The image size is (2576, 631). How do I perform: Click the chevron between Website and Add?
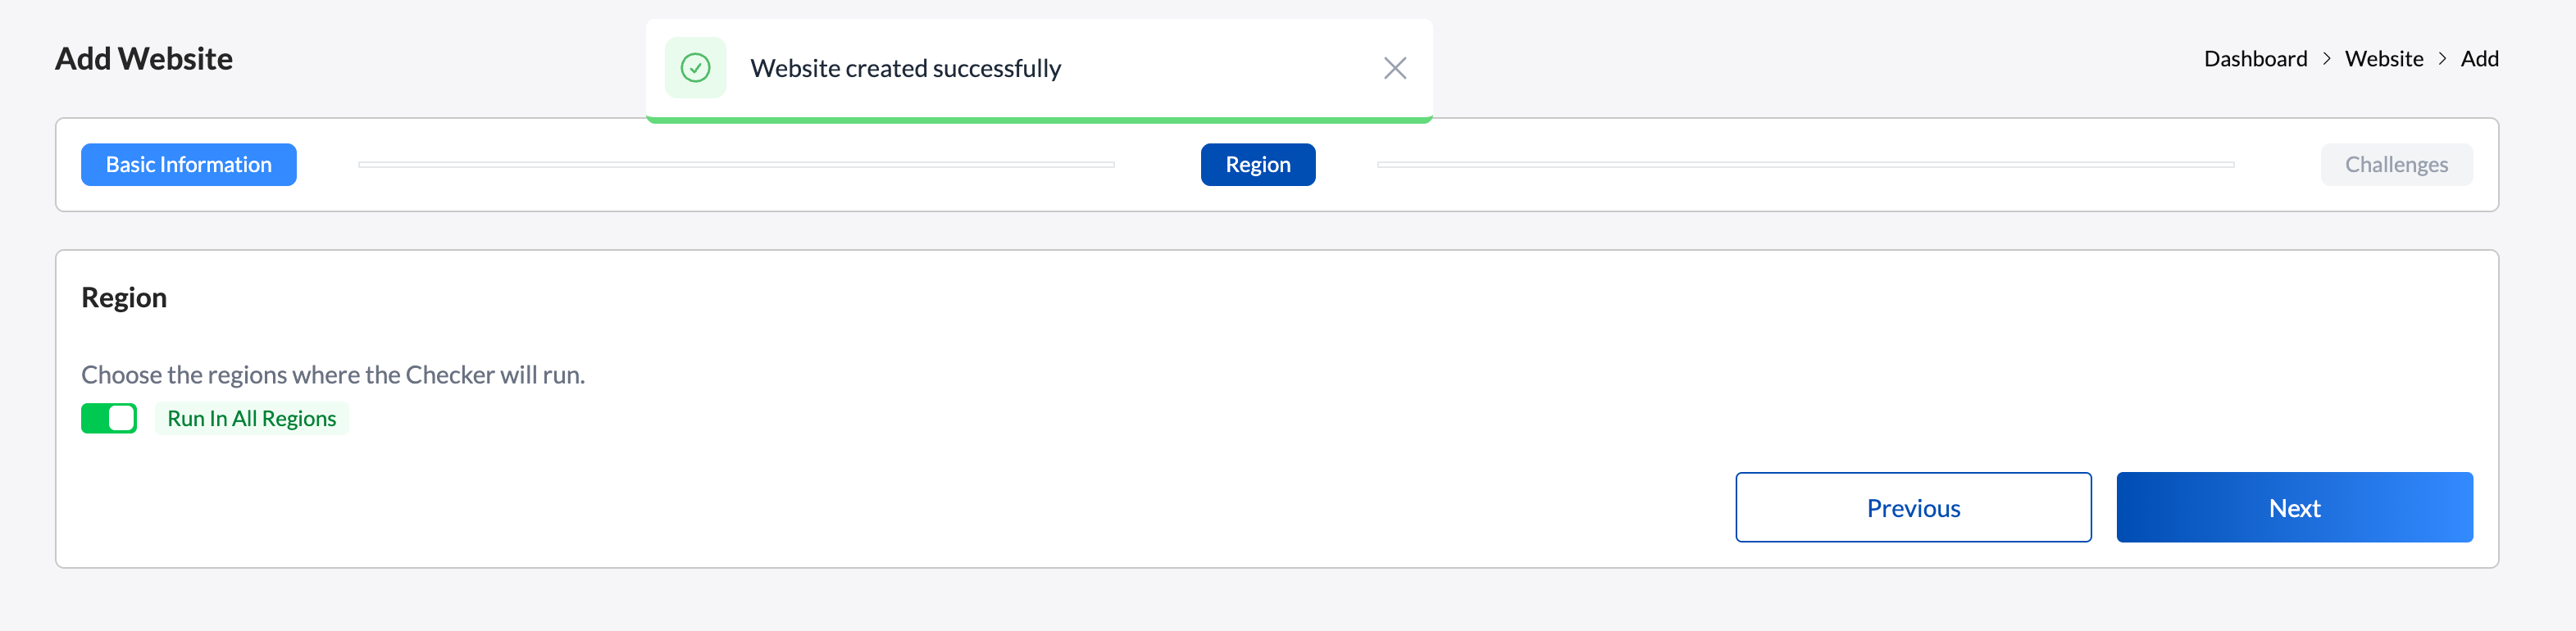click(2442, 59)
